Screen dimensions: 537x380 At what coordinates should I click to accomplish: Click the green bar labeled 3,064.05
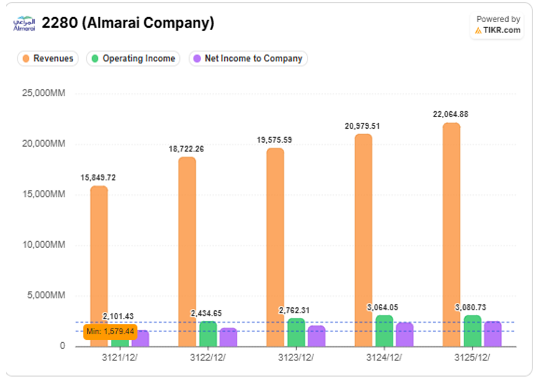point(384,331)
